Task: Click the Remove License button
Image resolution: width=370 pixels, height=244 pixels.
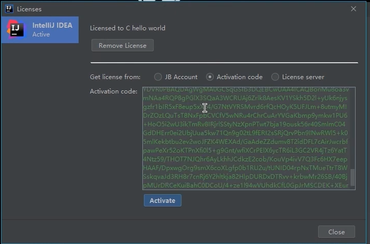Action: pos(122,45)
